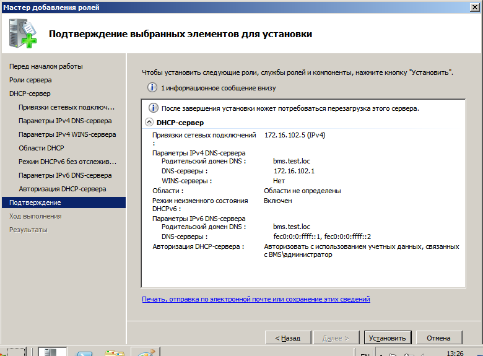Image resolution: width=483 pixels, height=356 pixels.
Task: Click the Отмена button
Action: click(x=438, y=338)
